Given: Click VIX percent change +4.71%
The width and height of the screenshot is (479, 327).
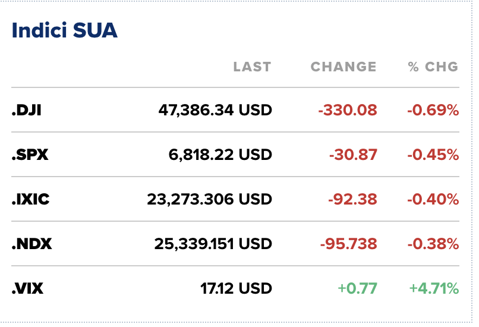Looking at the screenshot, I should click(x=434, y=289).
